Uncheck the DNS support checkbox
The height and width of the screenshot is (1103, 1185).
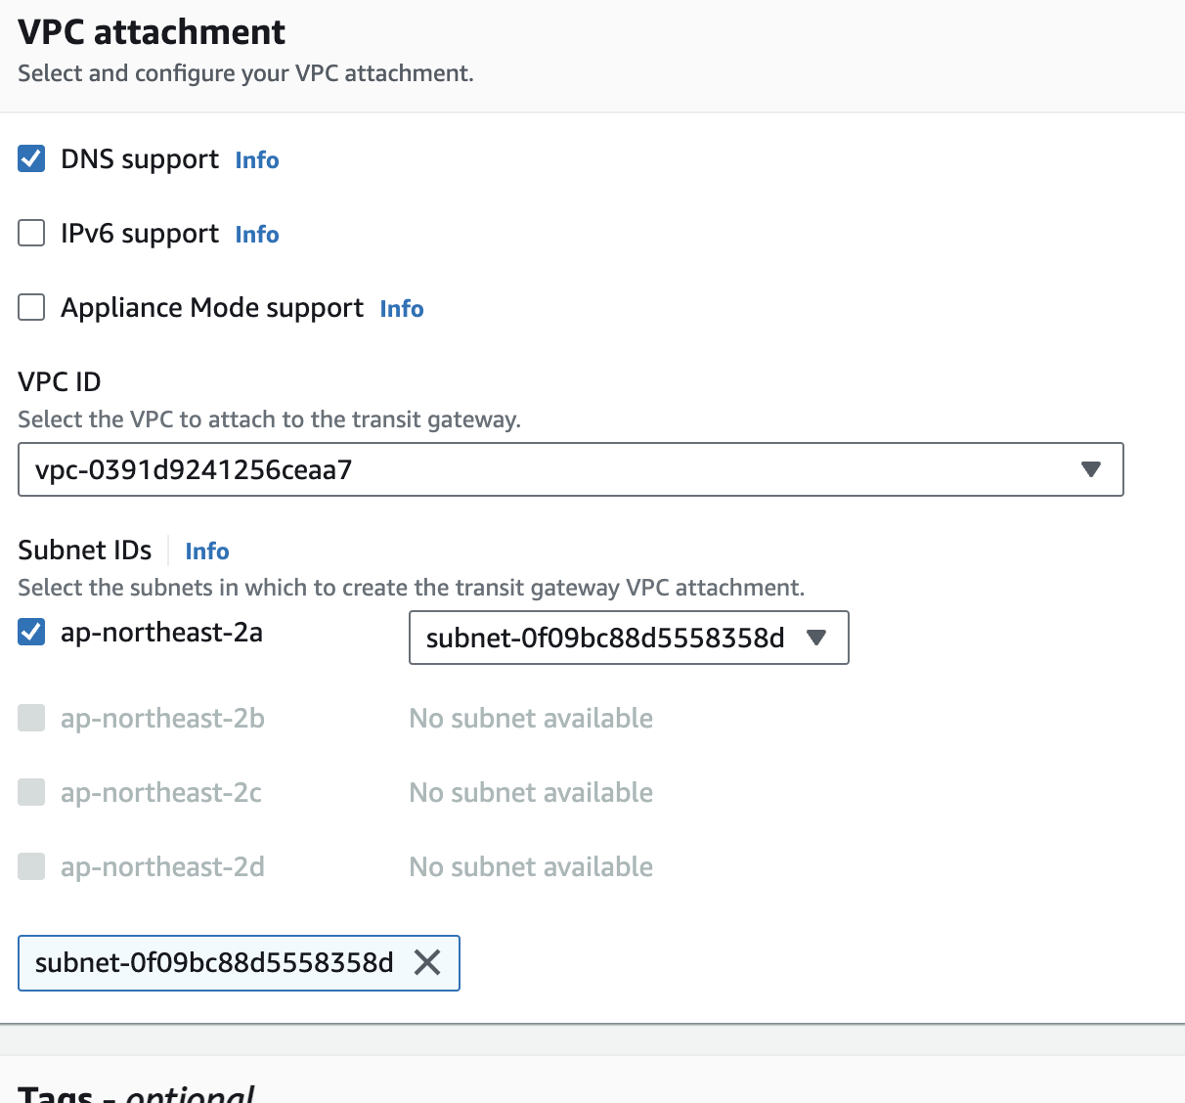click(31, 158)
